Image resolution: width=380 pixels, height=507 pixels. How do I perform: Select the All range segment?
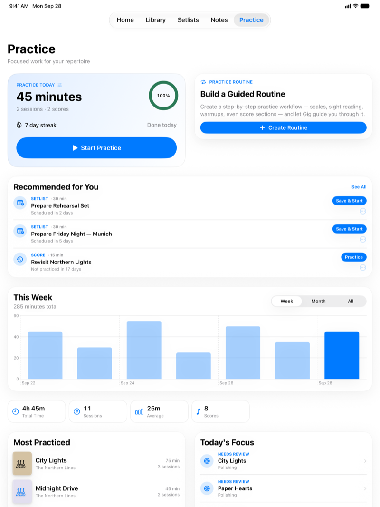(350, 301)
